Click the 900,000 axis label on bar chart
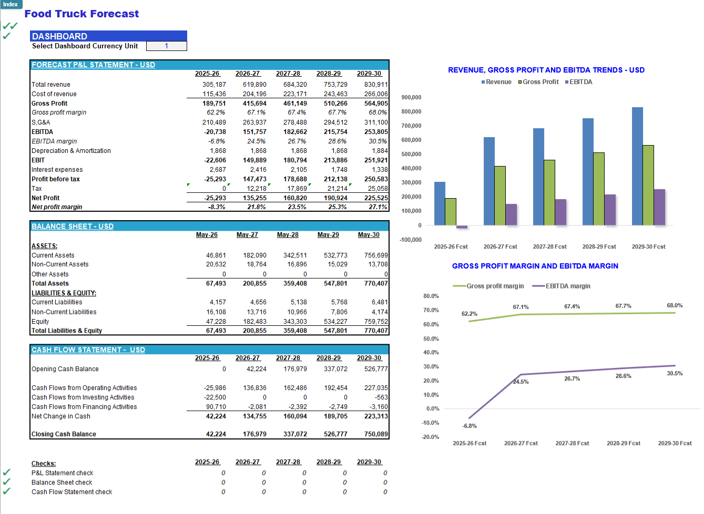704x514 pixels. click(x=411, y=97)
